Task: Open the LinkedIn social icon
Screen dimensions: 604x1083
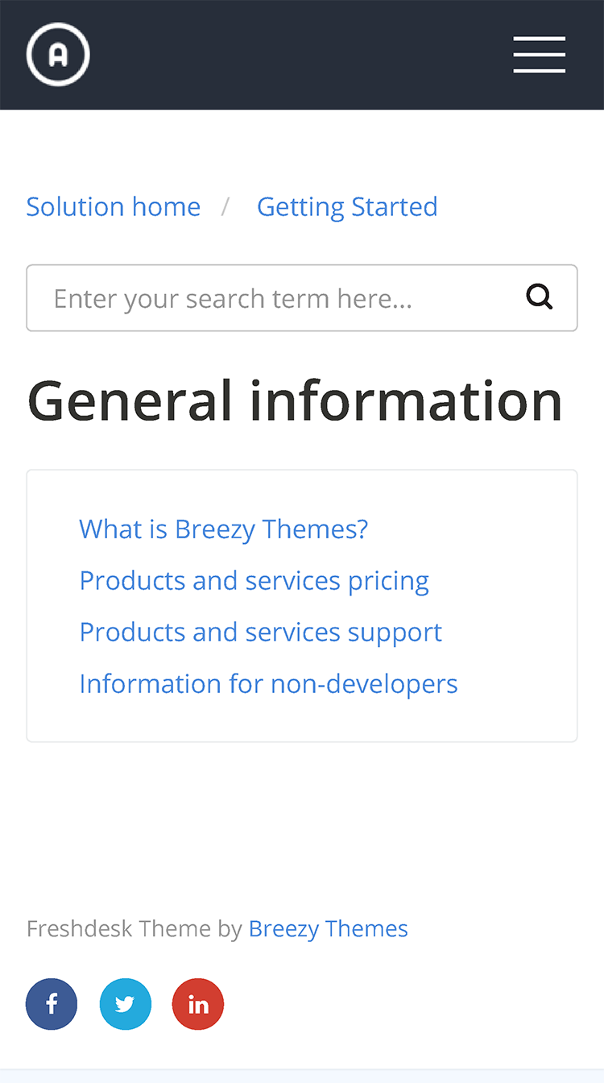Action: (198, 1004)
